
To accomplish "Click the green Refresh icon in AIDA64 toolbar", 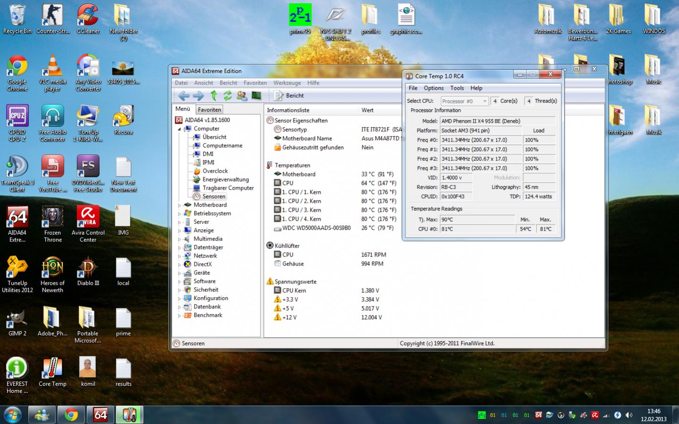I will pos(227,96).
